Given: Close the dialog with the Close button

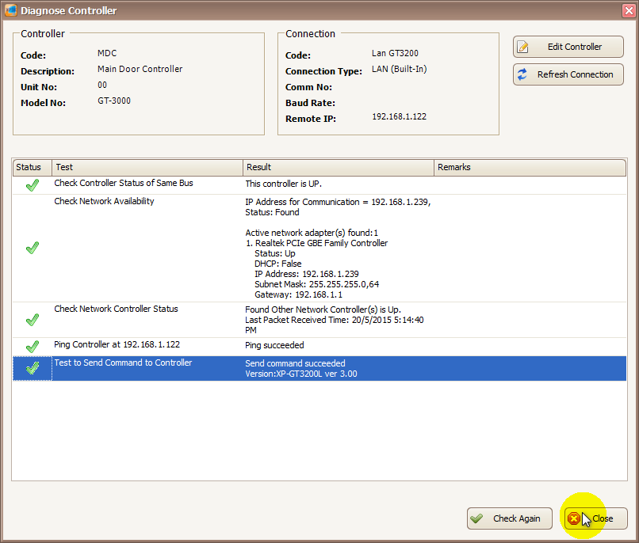Looking at the screenshot, I should click(595, 518).
